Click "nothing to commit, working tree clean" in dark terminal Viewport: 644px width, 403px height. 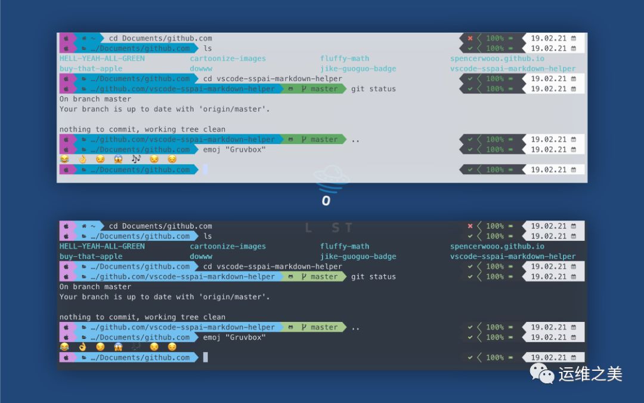pos(142,317)
